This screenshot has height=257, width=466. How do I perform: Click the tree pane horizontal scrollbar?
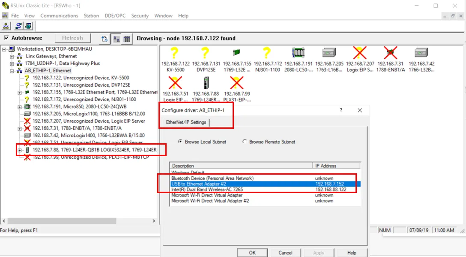pos(62,221)
